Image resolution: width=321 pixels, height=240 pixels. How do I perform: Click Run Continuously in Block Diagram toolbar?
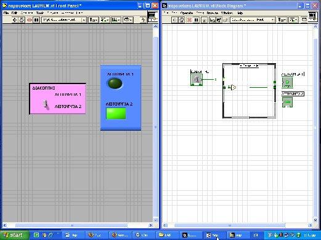[x=182, y=20]
